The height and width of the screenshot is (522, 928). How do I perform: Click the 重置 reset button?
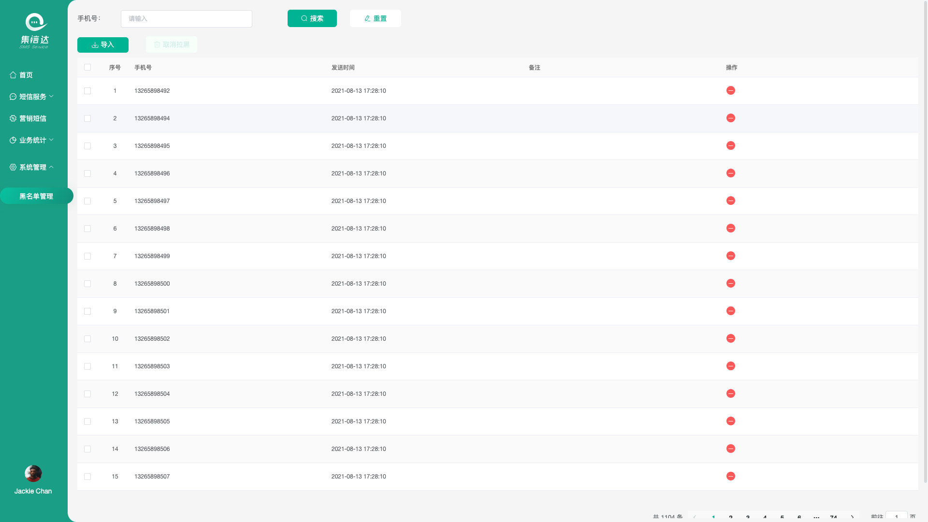point(375,18)
